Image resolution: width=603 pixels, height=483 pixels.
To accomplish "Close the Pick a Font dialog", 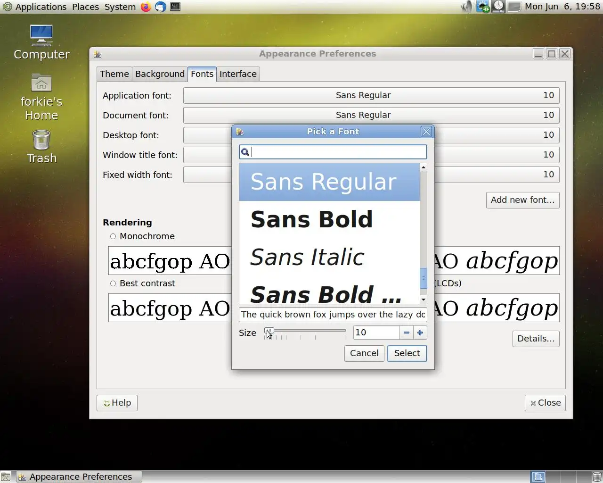I will 426,132.
